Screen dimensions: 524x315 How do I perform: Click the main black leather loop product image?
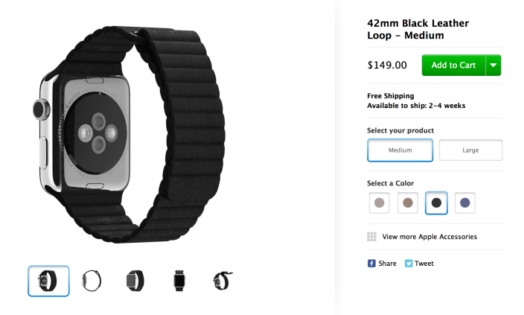(x=129, y=134)
